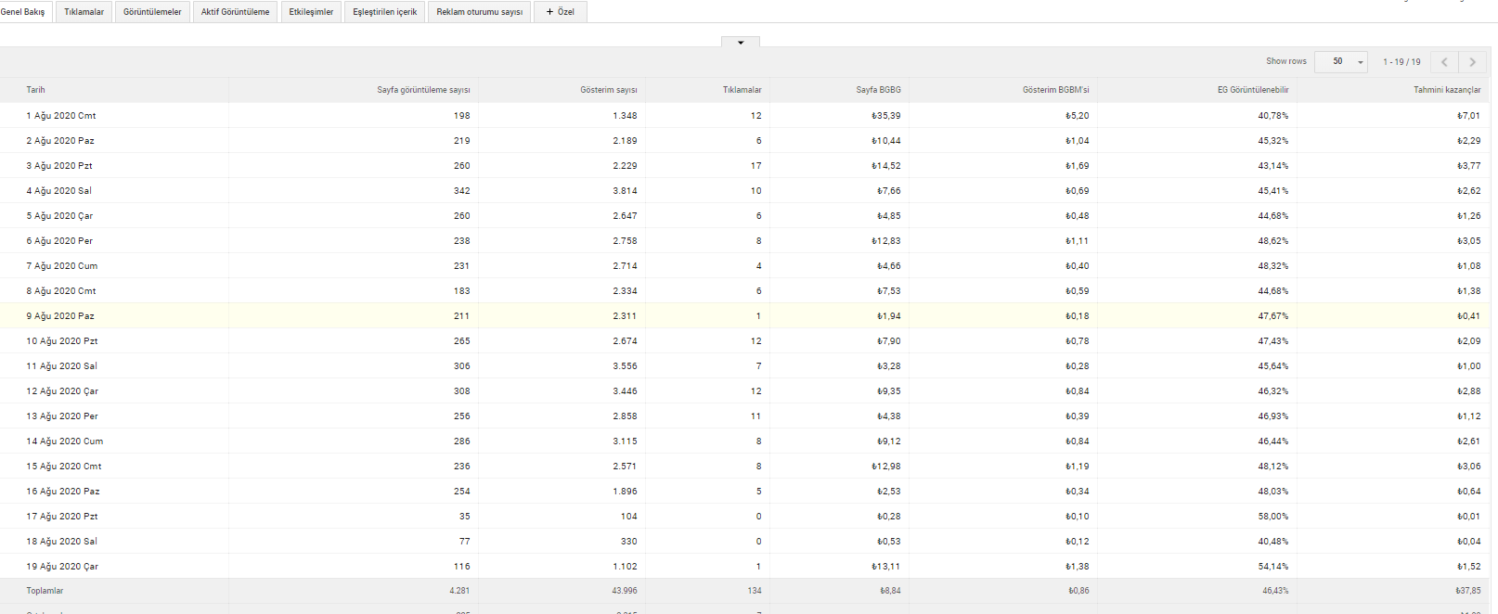Image resolution: width=1498 pixels, height=614 pixels.
Task: Select the row 15 Ağu 2020 Cmt
Action: pyautogui.click(x=745, y=467)
